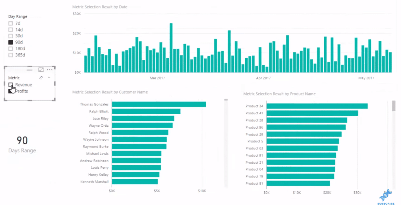Click 'Metric Selection Result by Customer Name' title
The width and height of the screenshot is (401, 205).
(x=110, y=92)
